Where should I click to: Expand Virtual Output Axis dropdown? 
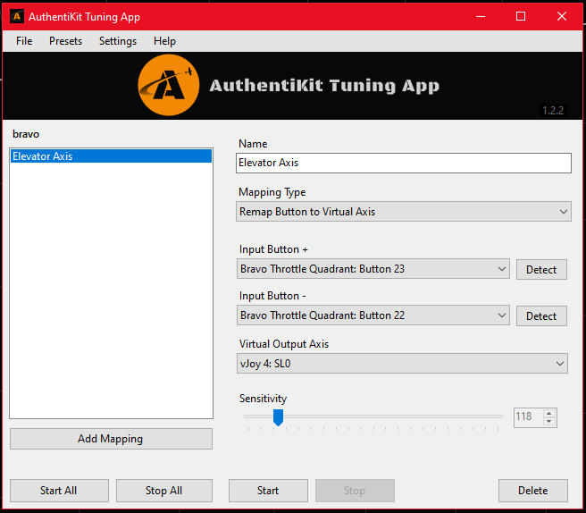pyautogui.click(x=402, y=364)
